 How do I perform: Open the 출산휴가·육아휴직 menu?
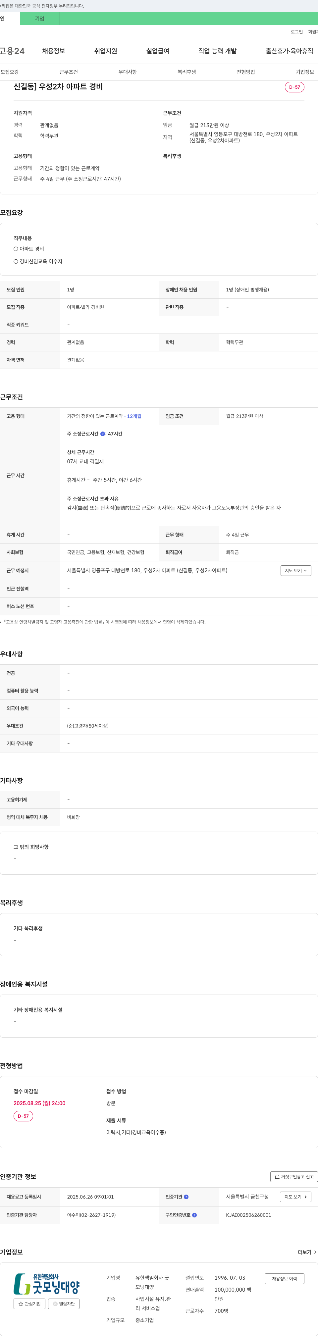point(290,51)
